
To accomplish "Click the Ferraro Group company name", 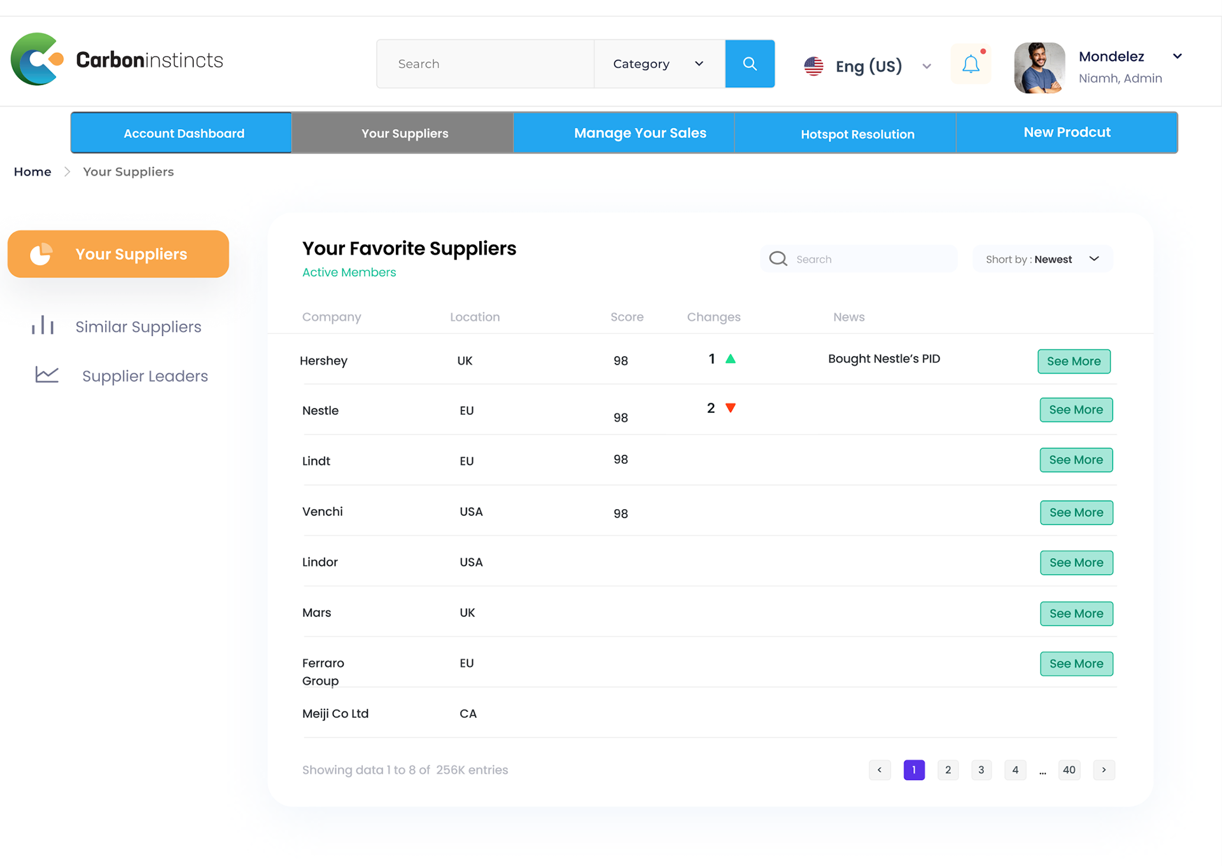I will pos(323,672).
